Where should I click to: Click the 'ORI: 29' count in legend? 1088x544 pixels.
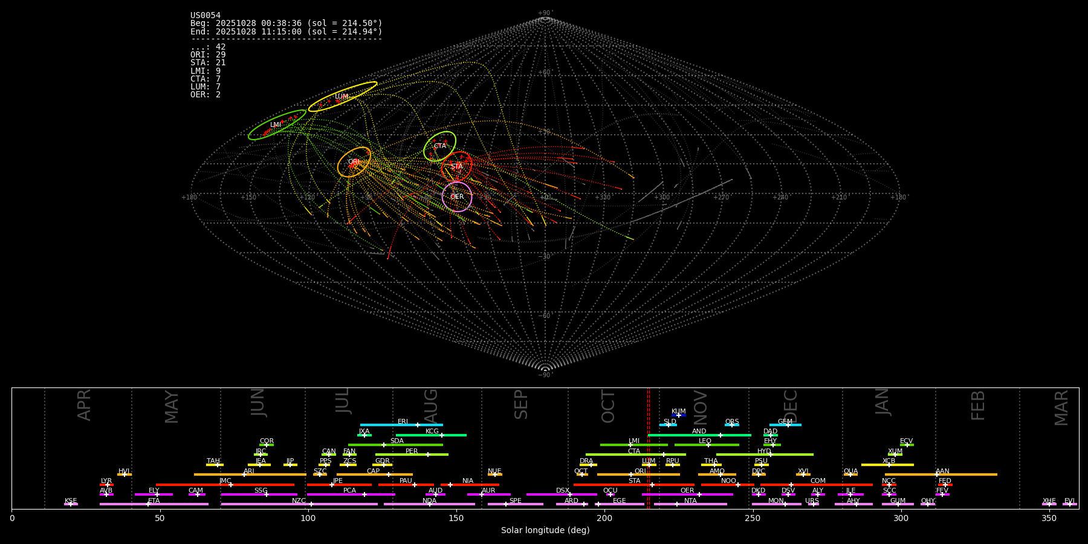tap(208, 55)
